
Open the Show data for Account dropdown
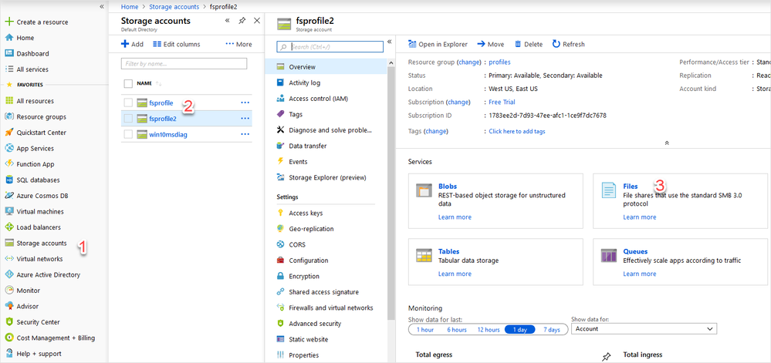tap(644, 328)
